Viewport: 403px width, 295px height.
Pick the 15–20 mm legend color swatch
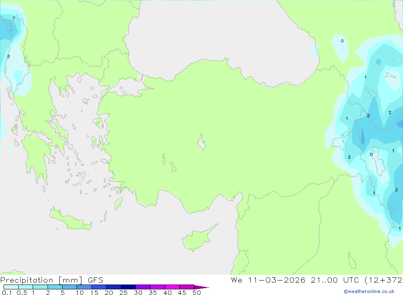99,287
